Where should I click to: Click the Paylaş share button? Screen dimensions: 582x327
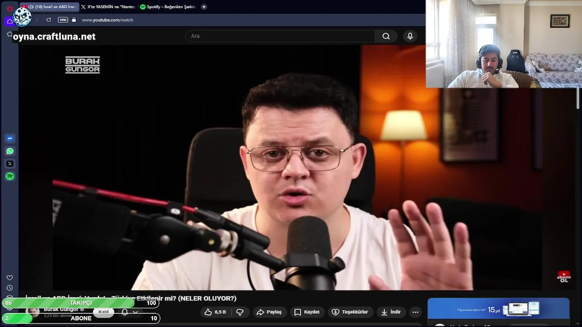[269, 312]
